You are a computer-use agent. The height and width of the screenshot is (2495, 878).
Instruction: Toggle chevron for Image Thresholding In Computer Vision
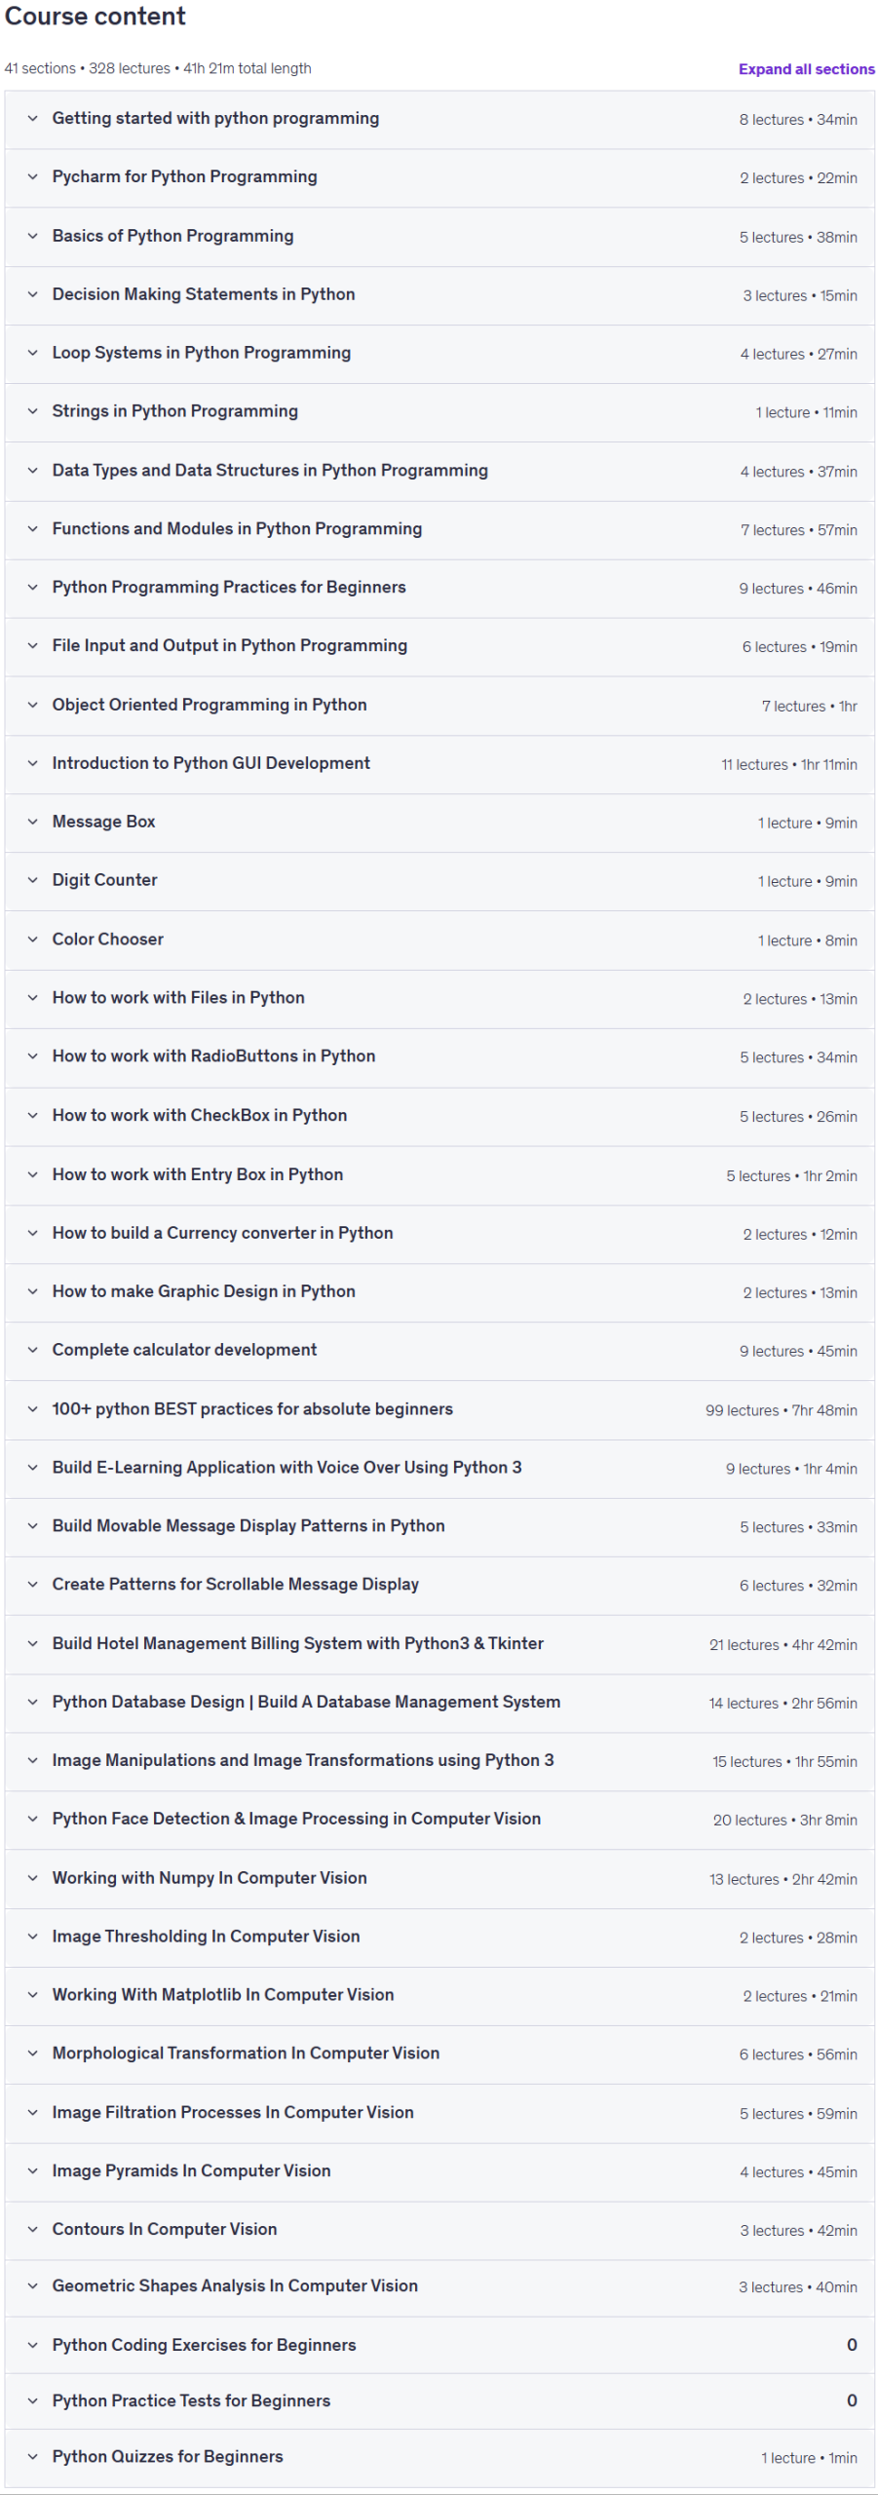(x=32, y=1938)
